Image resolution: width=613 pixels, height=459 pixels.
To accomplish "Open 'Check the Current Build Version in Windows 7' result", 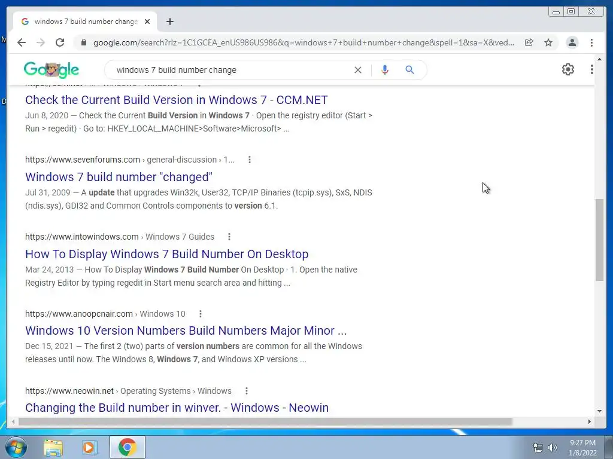I will pos(177,100).
